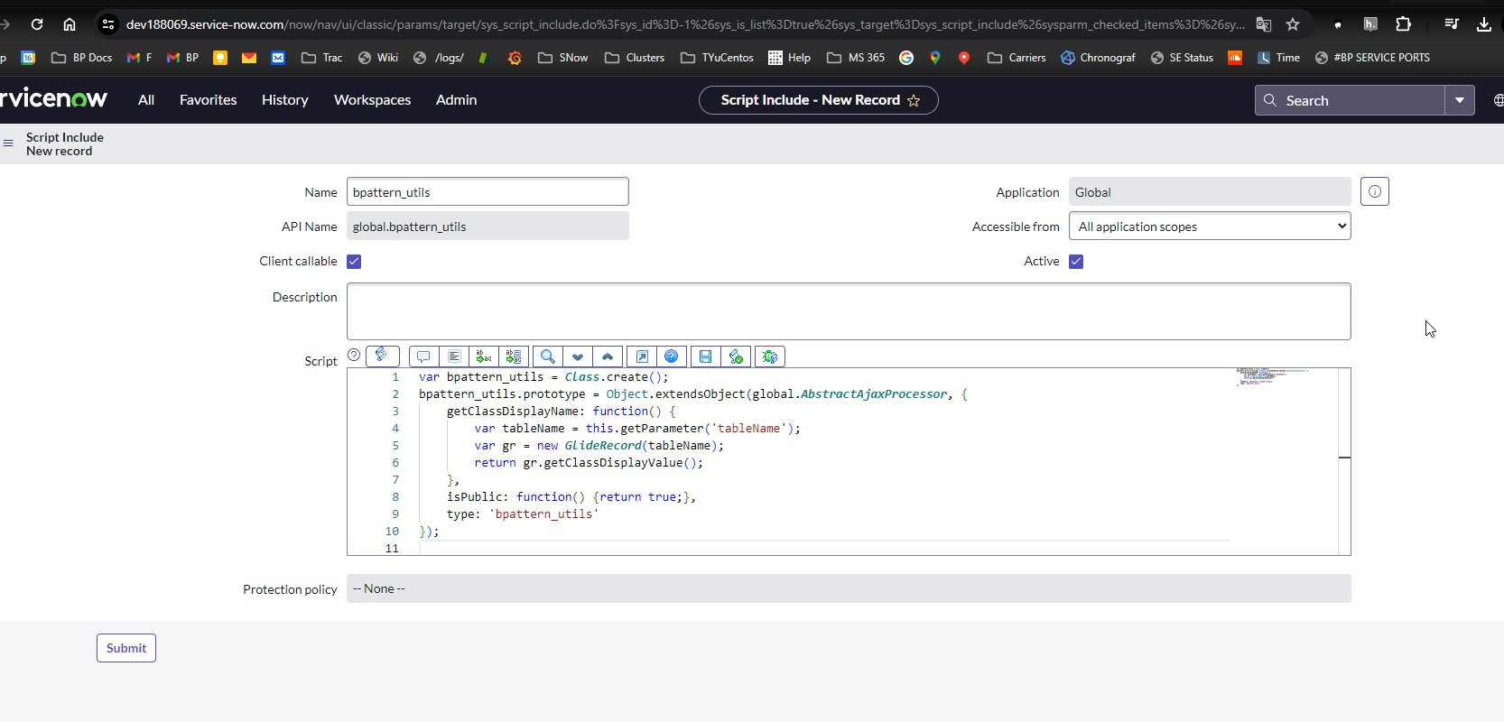
Task: Open the TYuCentos bookmark folder
Action: [718, 58]
